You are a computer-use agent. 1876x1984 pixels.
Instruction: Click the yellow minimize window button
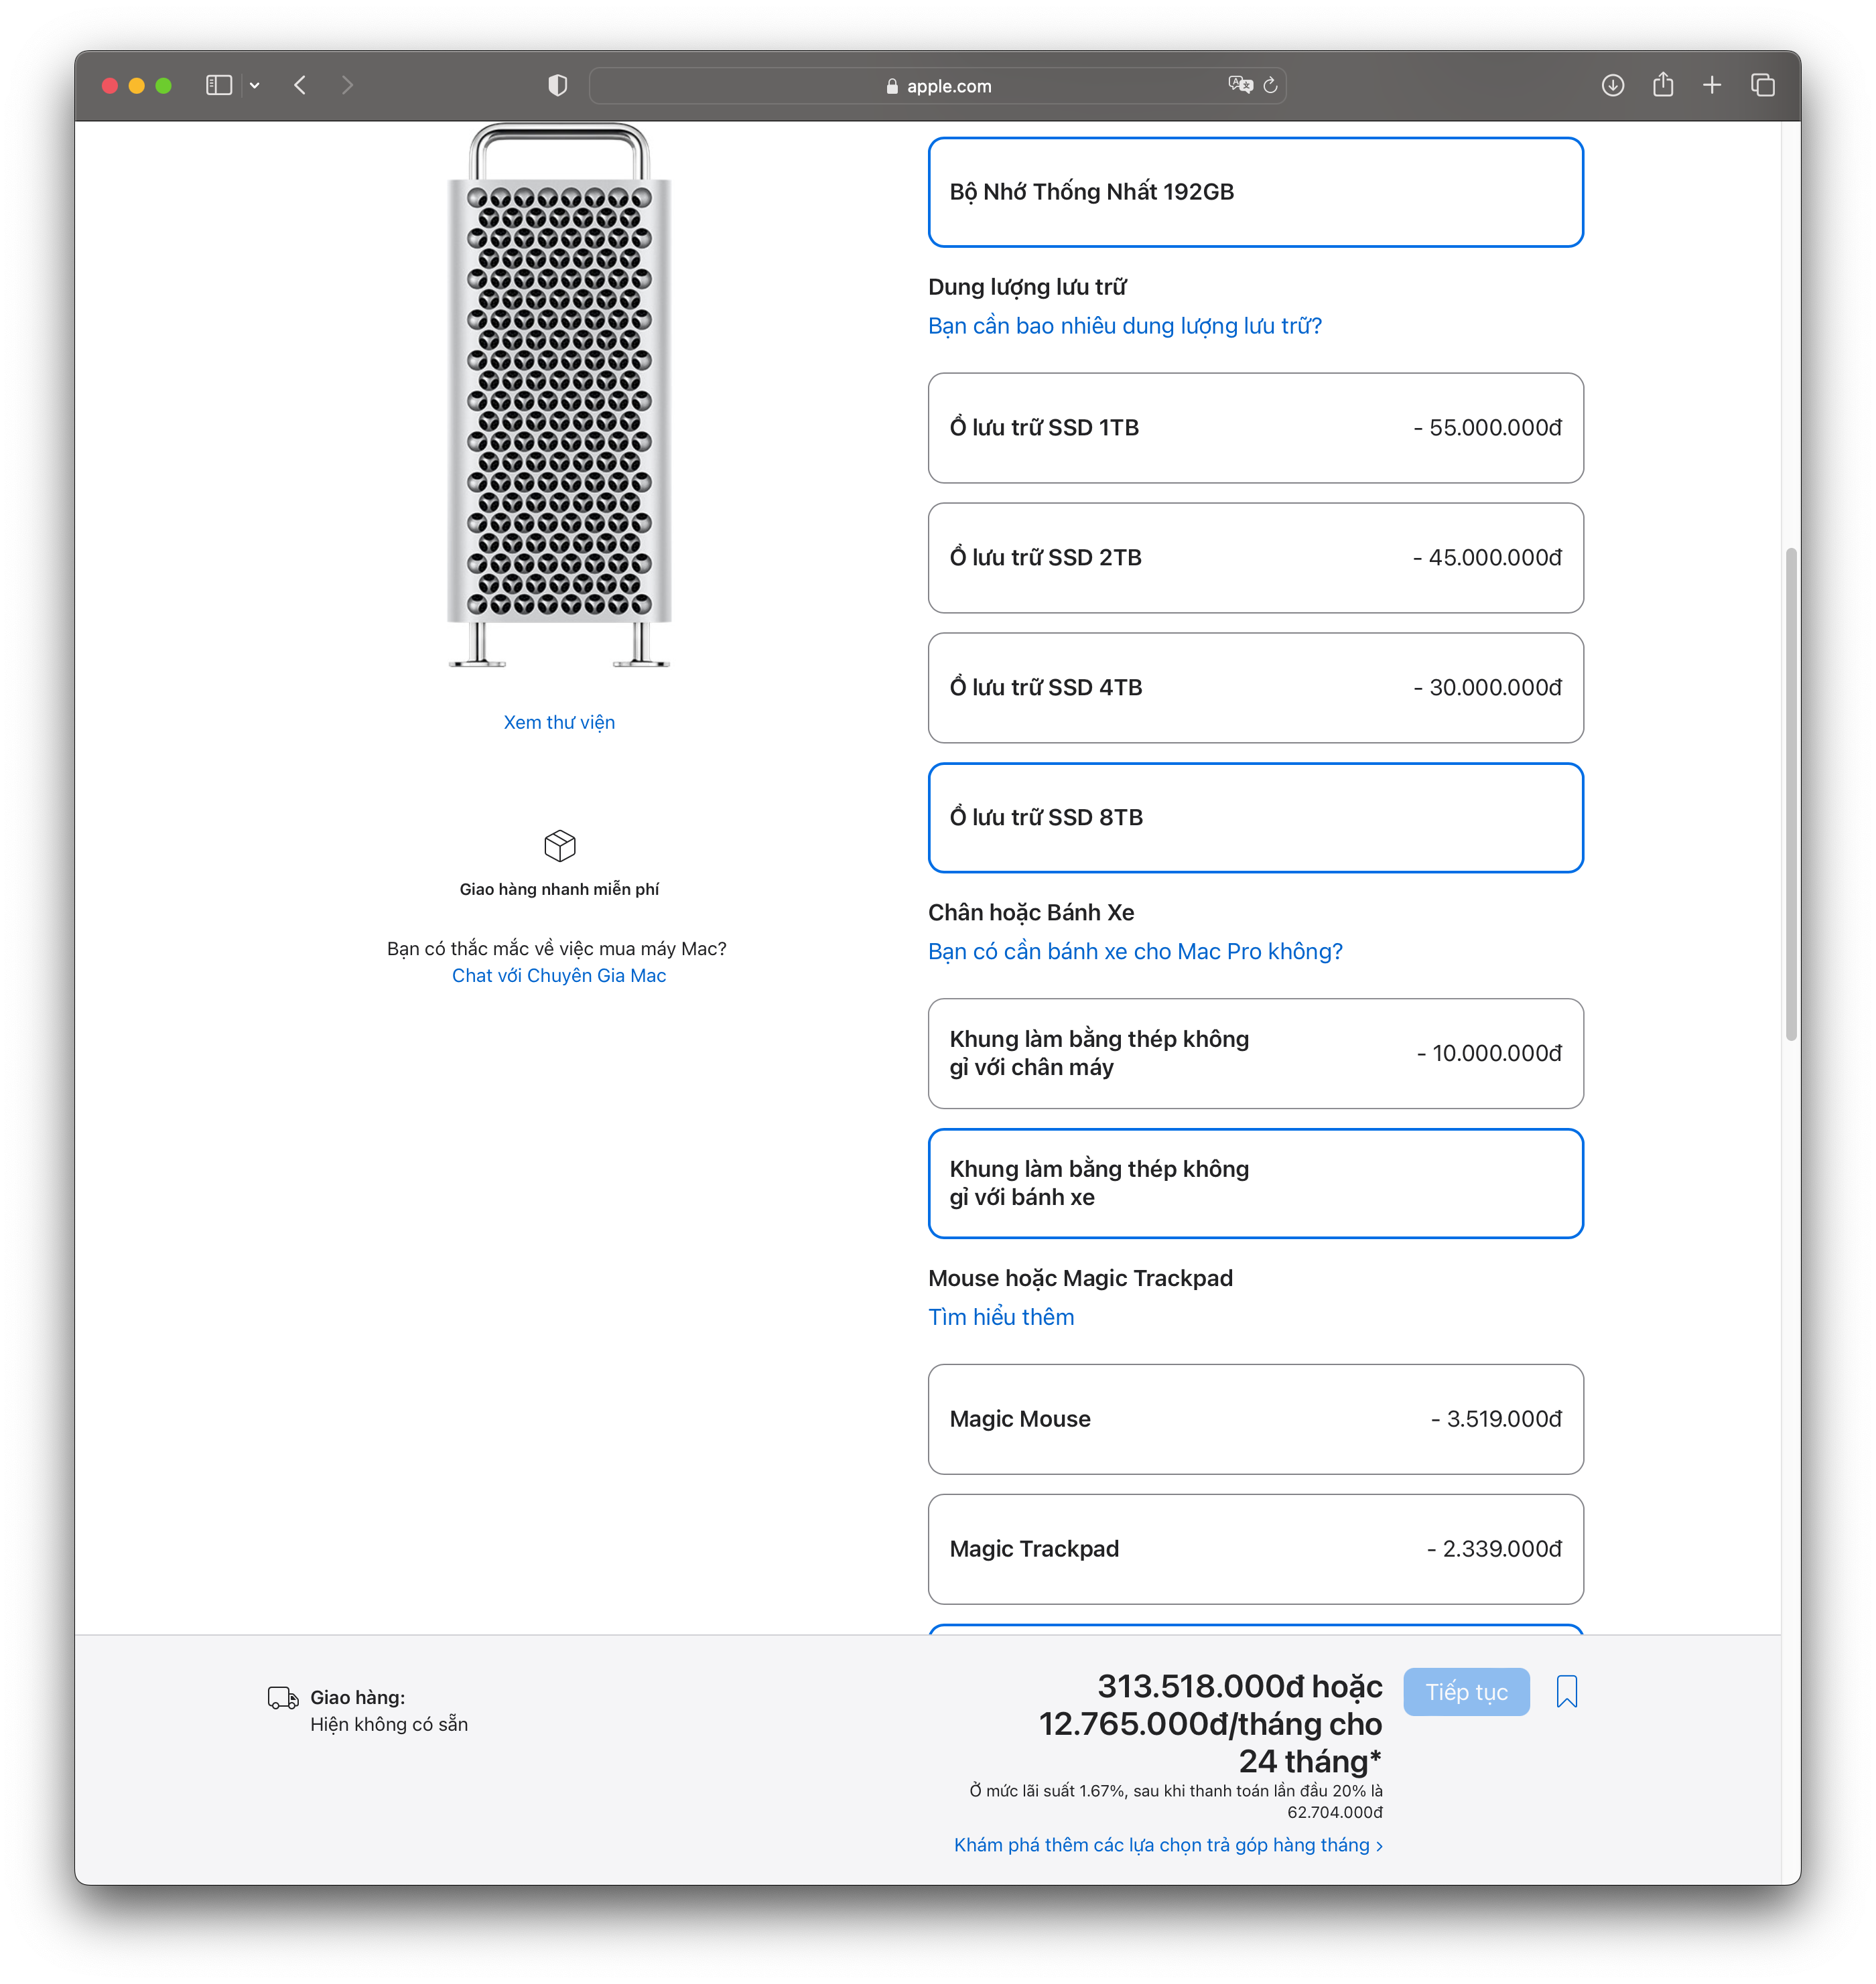click(x=137, y=86)
